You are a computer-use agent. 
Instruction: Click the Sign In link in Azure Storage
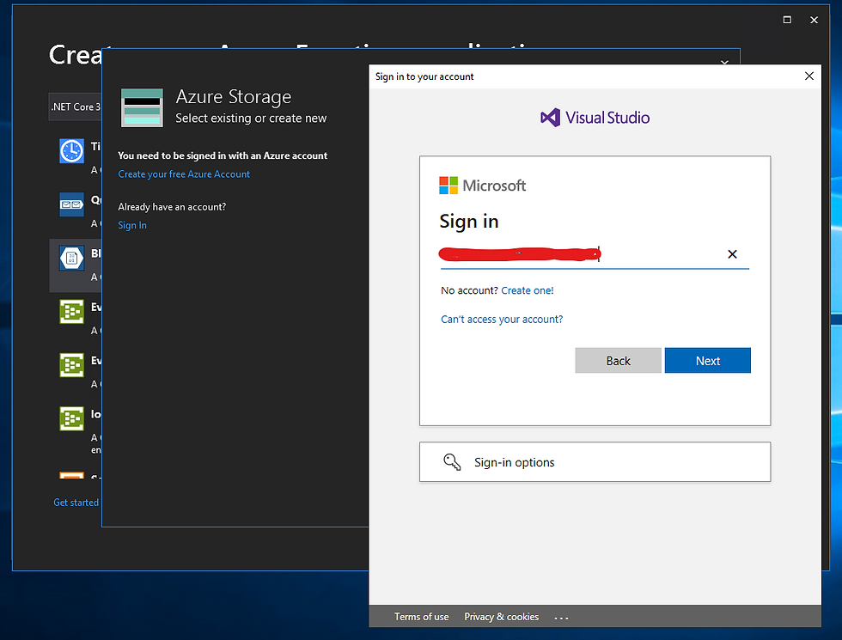(132, 225)
